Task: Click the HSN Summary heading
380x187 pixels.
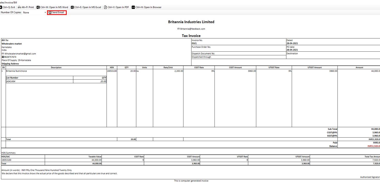Action: (x=9, y=153)
